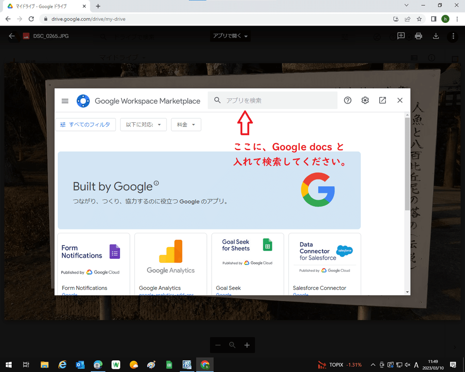Click the taskbar clock showing 11:49
This screenshot has width=465, height=372.
(433, 365)
